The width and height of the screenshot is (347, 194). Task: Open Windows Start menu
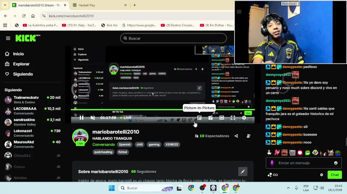tap(112, 188)
